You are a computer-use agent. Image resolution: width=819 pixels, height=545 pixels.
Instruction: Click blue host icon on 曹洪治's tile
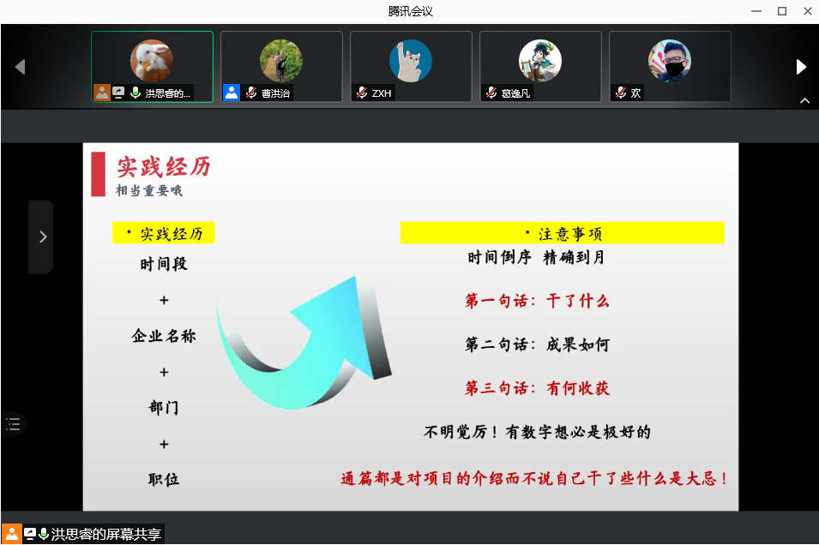tap(232, 93)
